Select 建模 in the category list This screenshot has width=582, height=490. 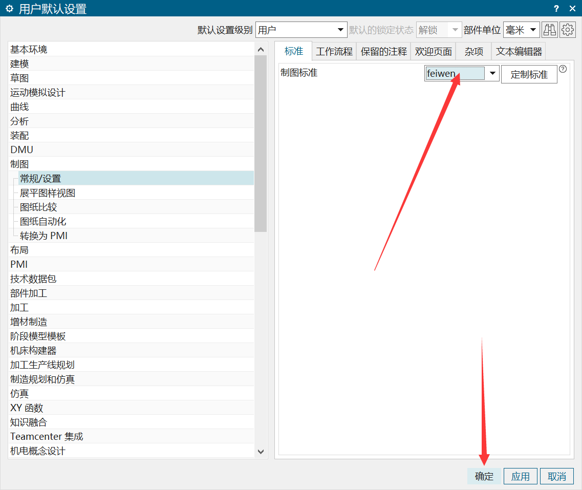click(x=132, y=64)
